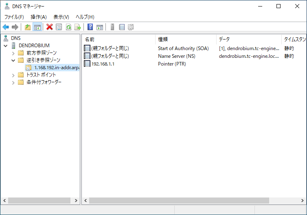Click the Name Server (NS) type cell

[x=177, y=56]
